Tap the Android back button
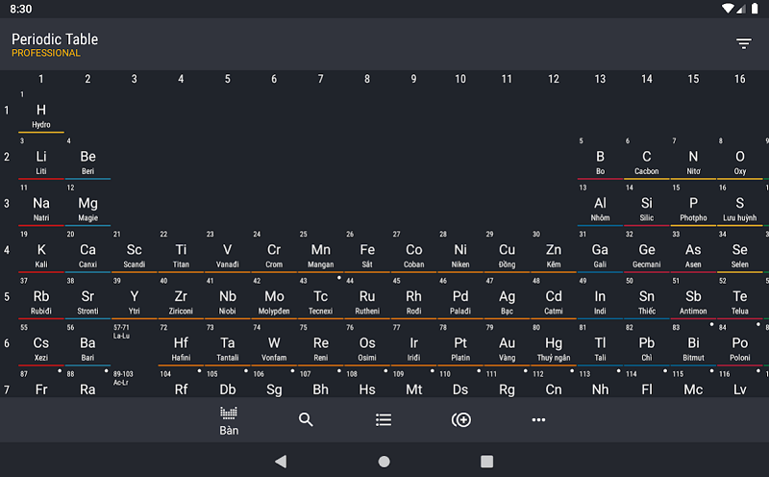 tap(281, 462)
